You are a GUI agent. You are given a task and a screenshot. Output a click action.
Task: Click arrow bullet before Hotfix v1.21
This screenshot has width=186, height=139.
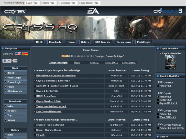click(x=158, y=100)
